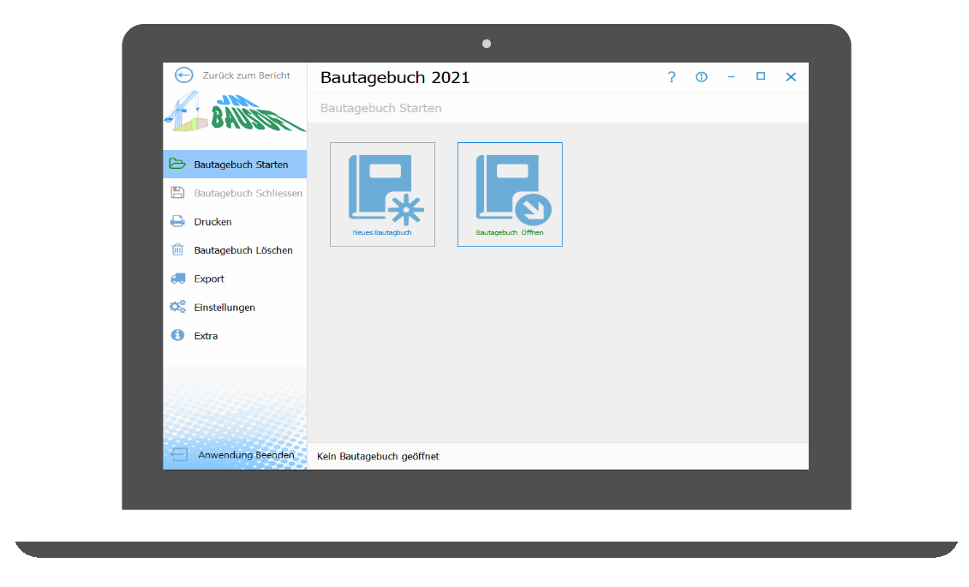969x587 pixels.
Task: Click the back arrow icon
Action: 183,75
